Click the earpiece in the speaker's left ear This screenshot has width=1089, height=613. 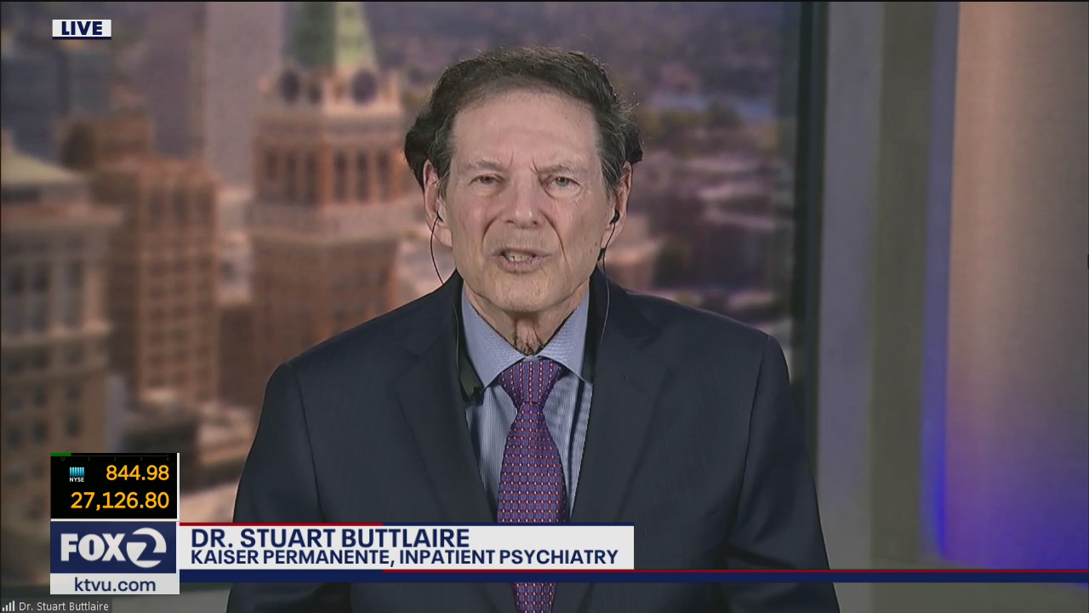(x=613, y=218)
